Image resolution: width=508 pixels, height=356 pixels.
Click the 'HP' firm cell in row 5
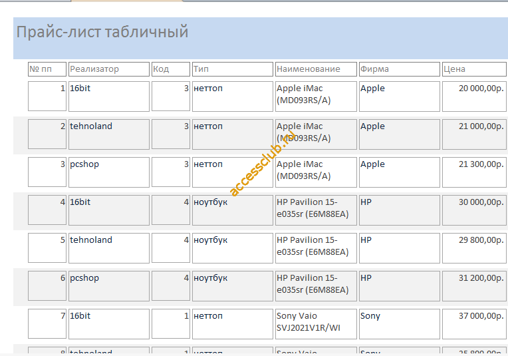click(400, 248)
